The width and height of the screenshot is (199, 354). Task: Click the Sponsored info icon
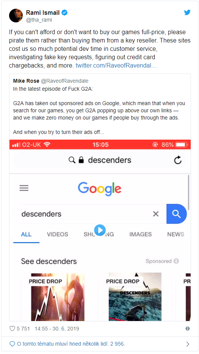click(176, 261)
